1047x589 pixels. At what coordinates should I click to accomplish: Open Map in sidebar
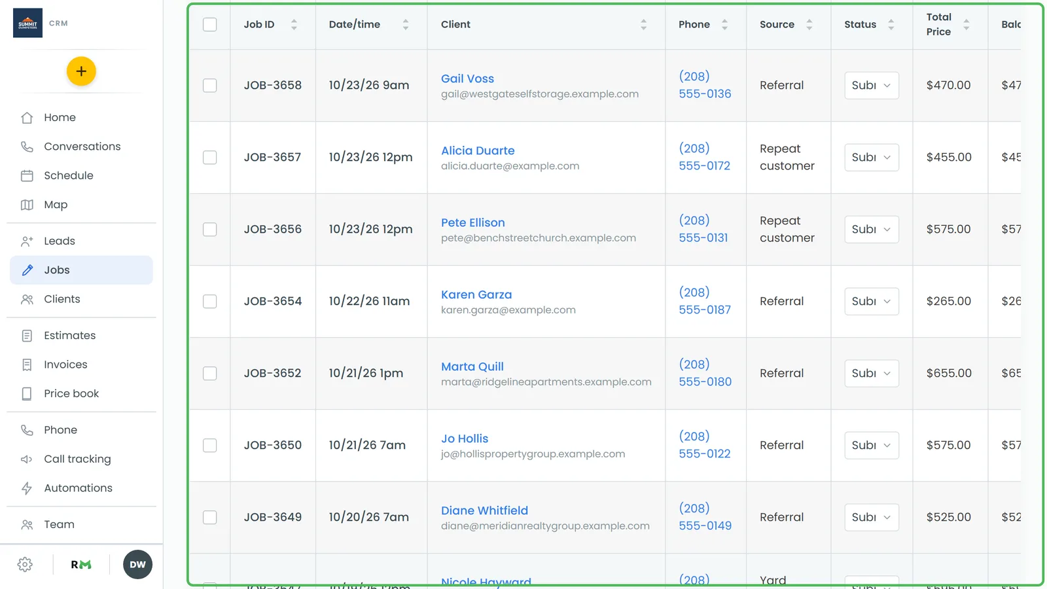(x=81, y=205)
